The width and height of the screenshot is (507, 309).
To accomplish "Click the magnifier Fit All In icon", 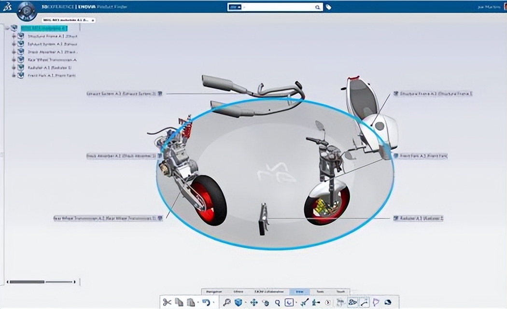I will tap(226, 302).
